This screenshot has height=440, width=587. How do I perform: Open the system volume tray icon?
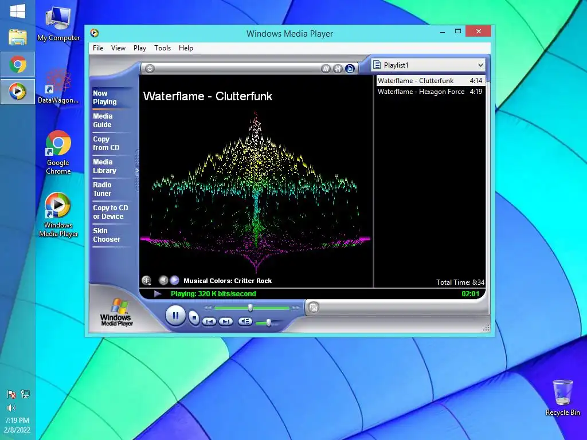11,407
